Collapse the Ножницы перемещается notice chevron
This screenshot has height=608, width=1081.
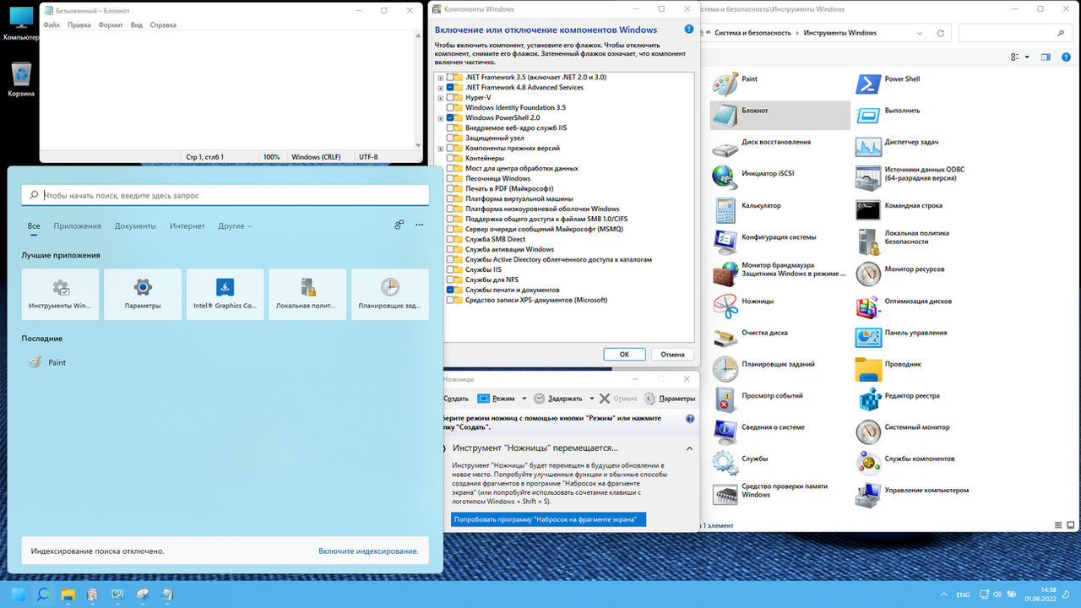pyautogui.click(x=689, y=448)
